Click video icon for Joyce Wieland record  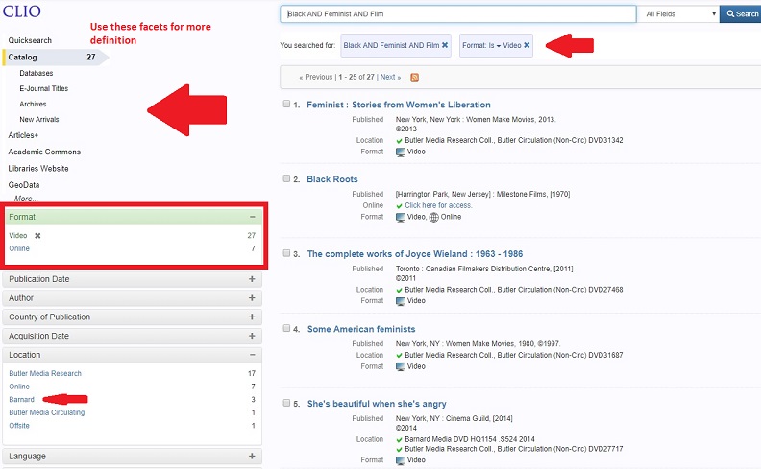point(401,301)
